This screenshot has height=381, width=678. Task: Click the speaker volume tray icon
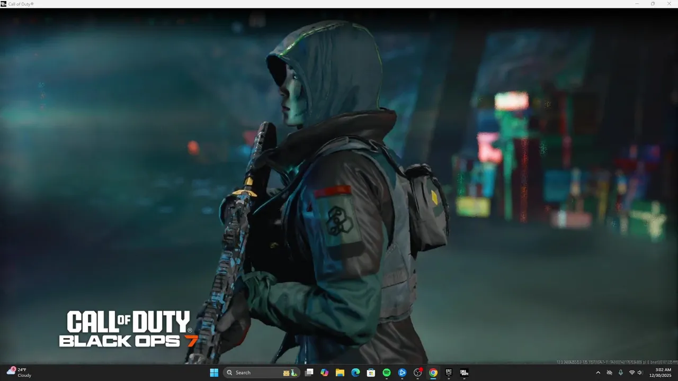640,373
